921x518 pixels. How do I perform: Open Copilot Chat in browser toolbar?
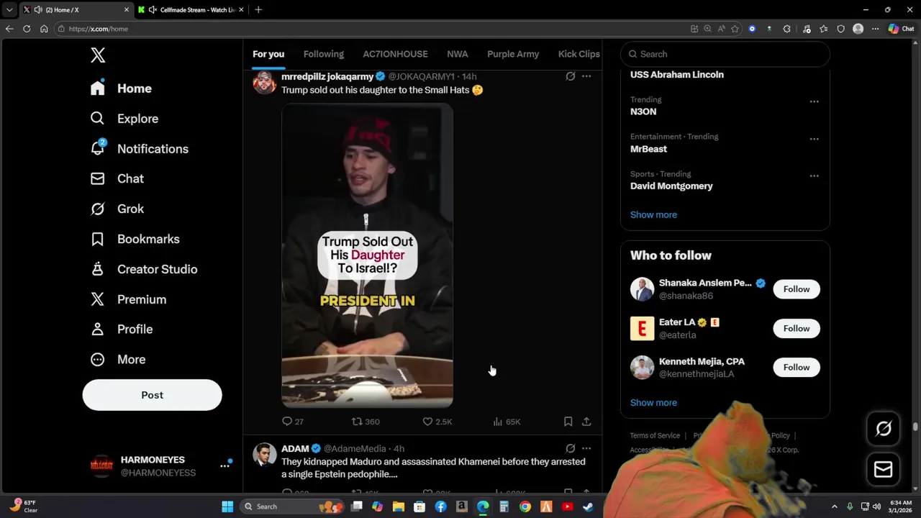(x=902, y=29)
